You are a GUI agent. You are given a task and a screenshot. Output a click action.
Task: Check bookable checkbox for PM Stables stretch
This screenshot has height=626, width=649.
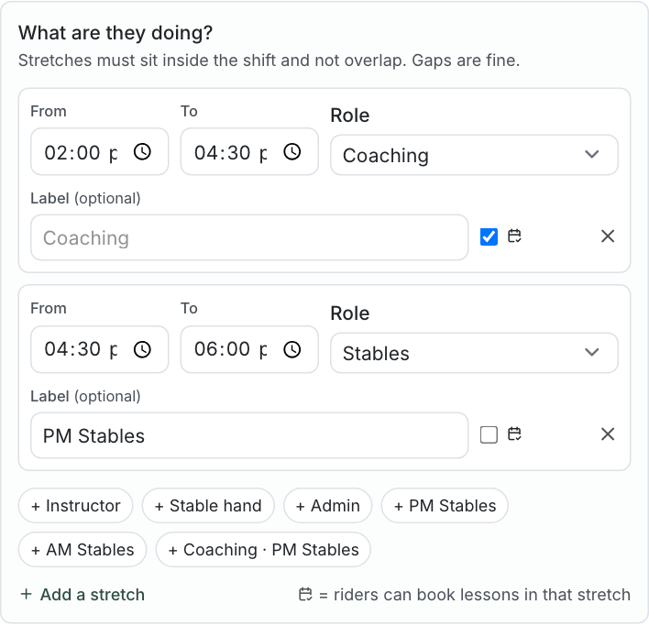pos(489,434)
